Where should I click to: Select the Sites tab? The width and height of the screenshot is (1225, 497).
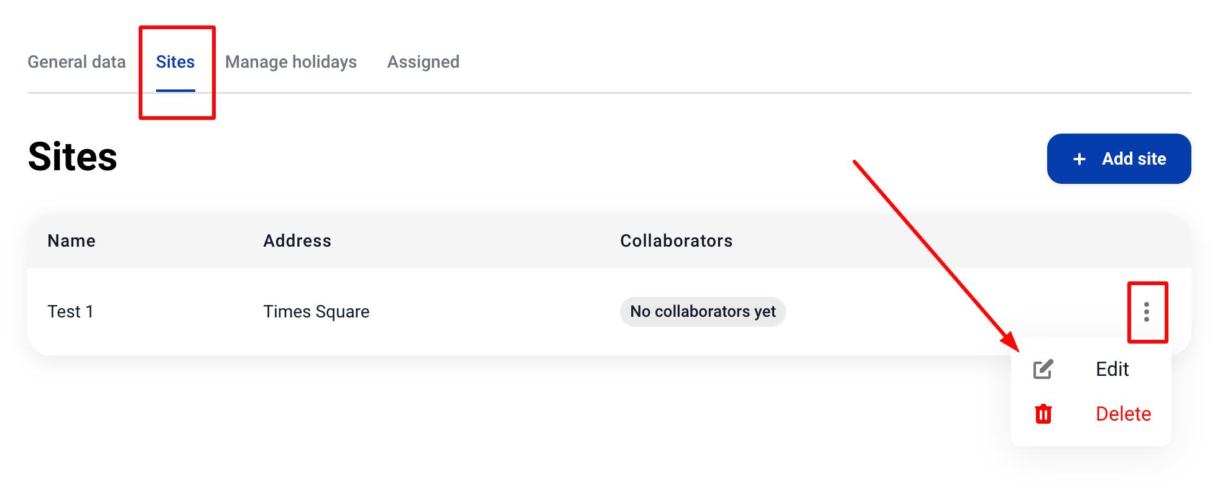tap(175, 62)
